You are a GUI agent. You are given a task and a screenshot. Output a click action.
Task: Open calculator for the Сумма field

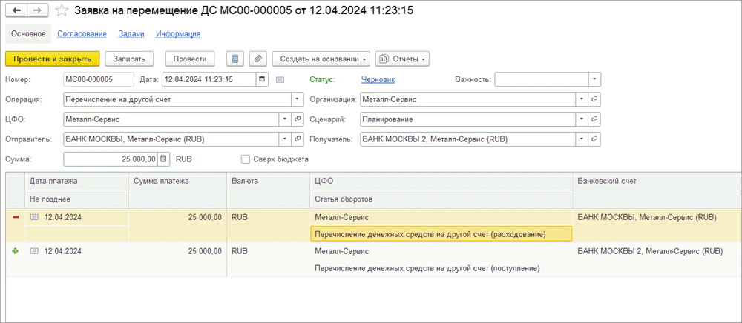(164, 159)
